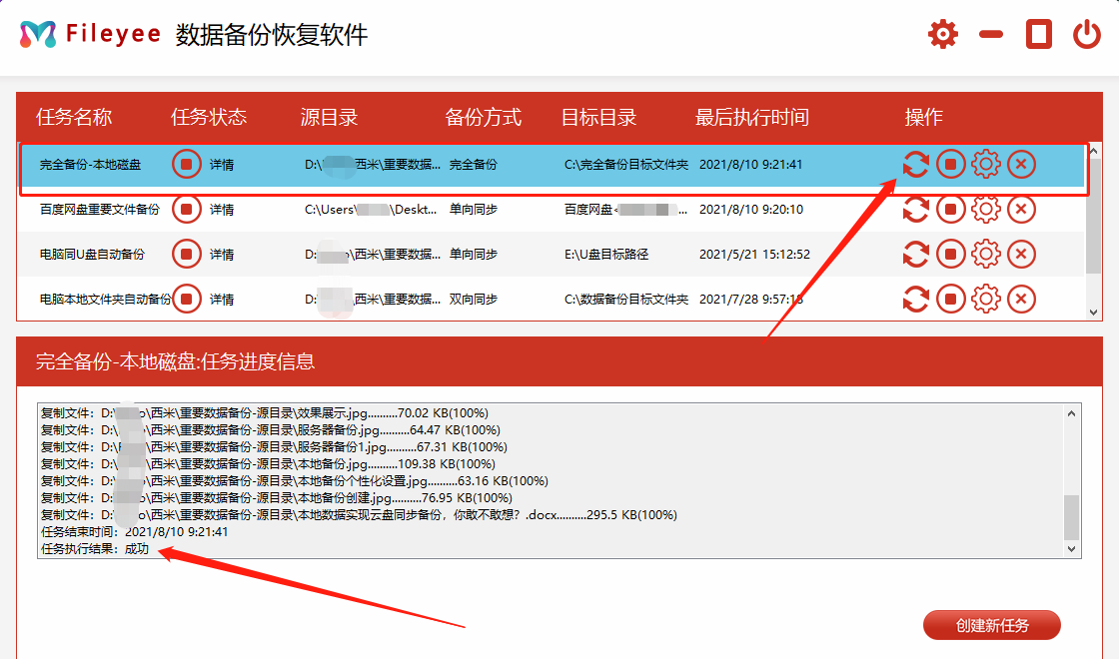Click the 创建新任务 button
1119x659 pixels.
(x=993, y=625)
